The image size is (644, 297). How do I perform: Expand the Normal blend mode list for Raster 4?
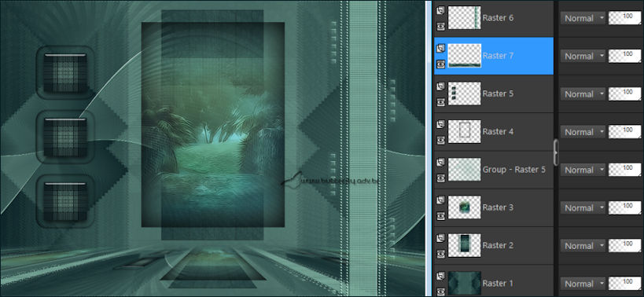pos(583,132)
